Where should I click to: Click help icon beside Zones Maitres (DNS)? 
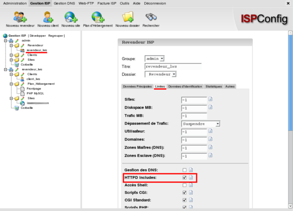click(210, 147)
